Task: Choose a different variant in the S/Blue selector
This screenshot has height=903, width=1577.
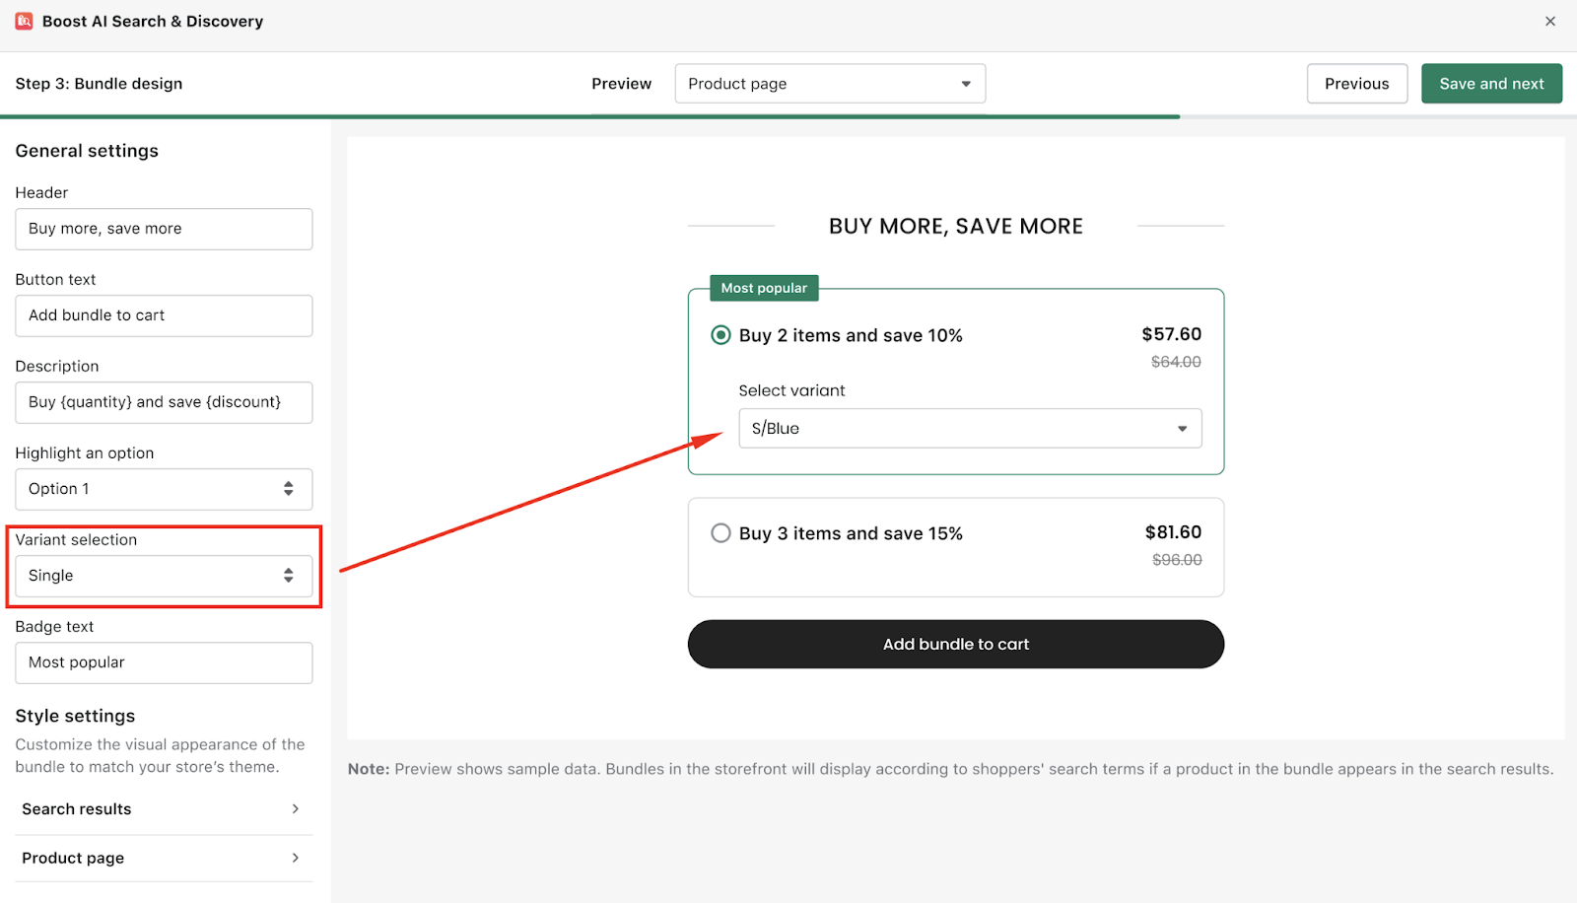Action: click(970, 428)
